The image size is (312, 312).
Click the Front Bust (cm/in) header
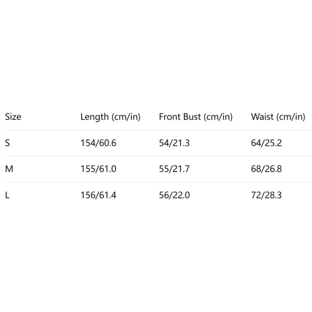(x=195, y=117)
